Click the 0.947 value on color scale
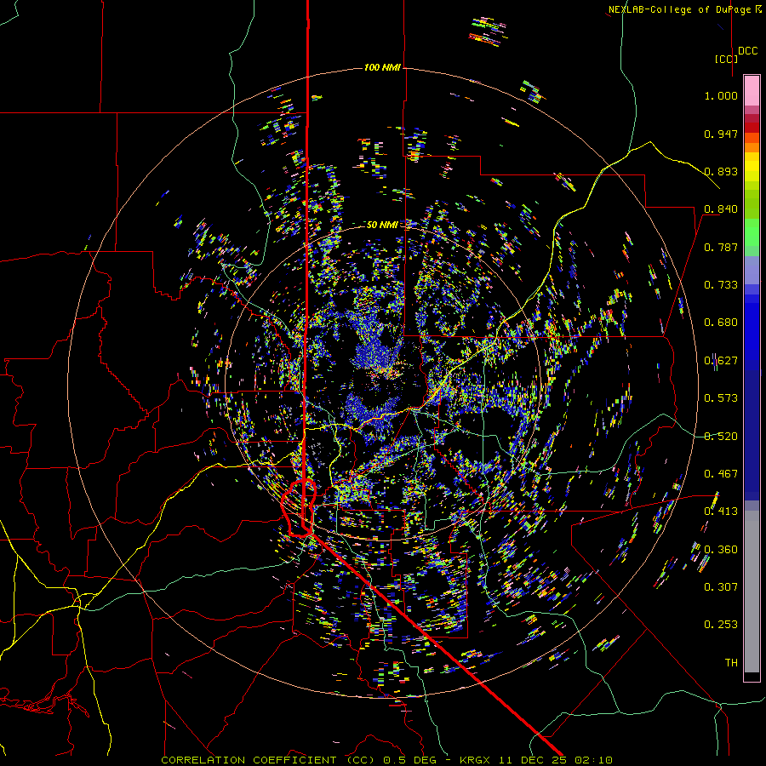This screenshot has width=766, height=766. pyautogui.click(x=721, y=134)
